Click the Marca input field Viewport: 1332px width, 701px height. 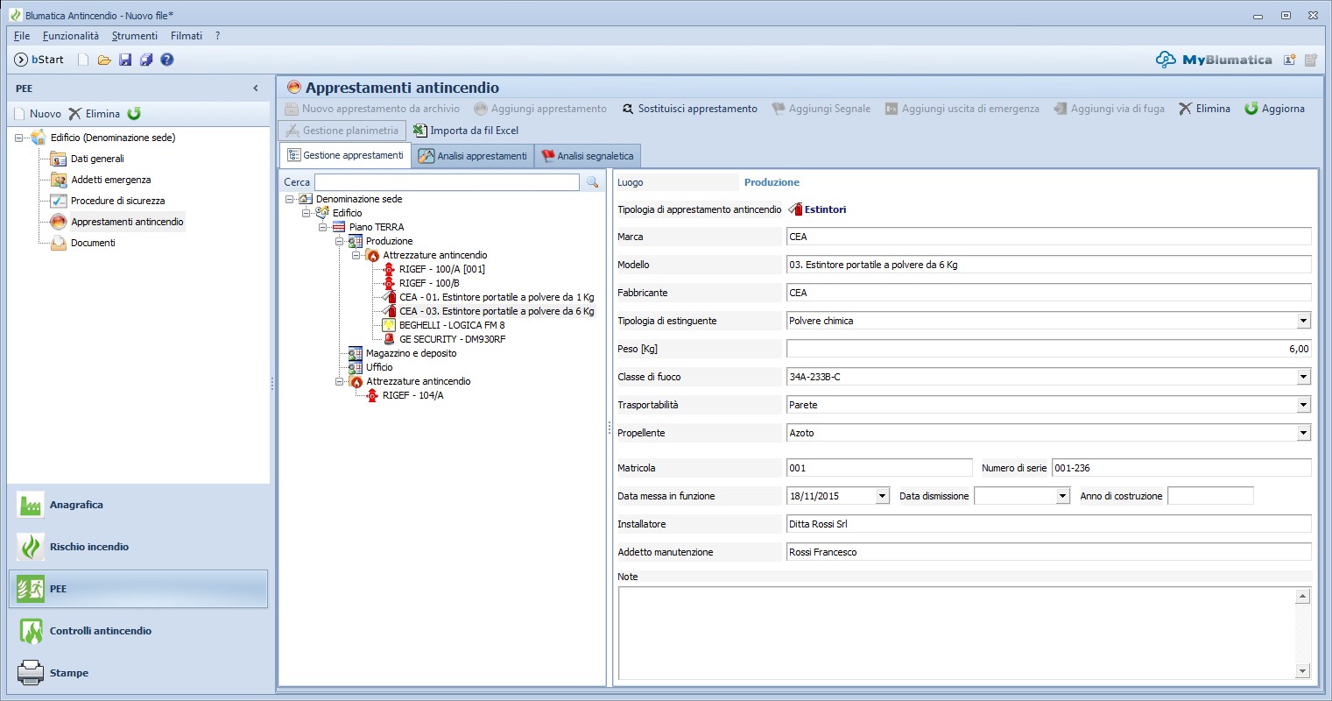[x=1048, y=237]
